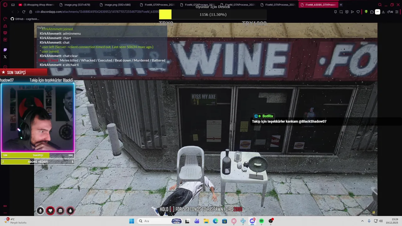This screenshot has width=402, height=226.
Task: Go back to previous page
Action: click(x=13, y=12)
